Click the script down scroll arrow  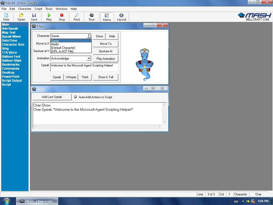pos(164,122)
